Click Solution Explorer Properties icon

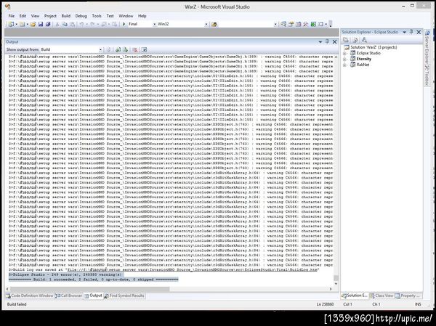pos(346,40)
